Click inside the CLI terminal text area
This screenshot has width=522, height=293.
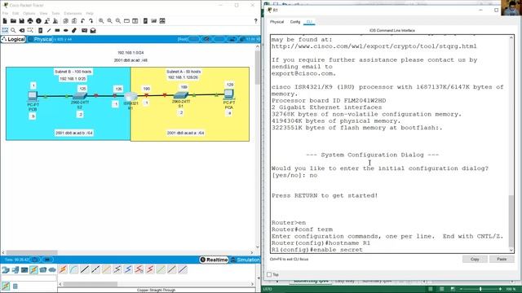click(x=389, y=144)
